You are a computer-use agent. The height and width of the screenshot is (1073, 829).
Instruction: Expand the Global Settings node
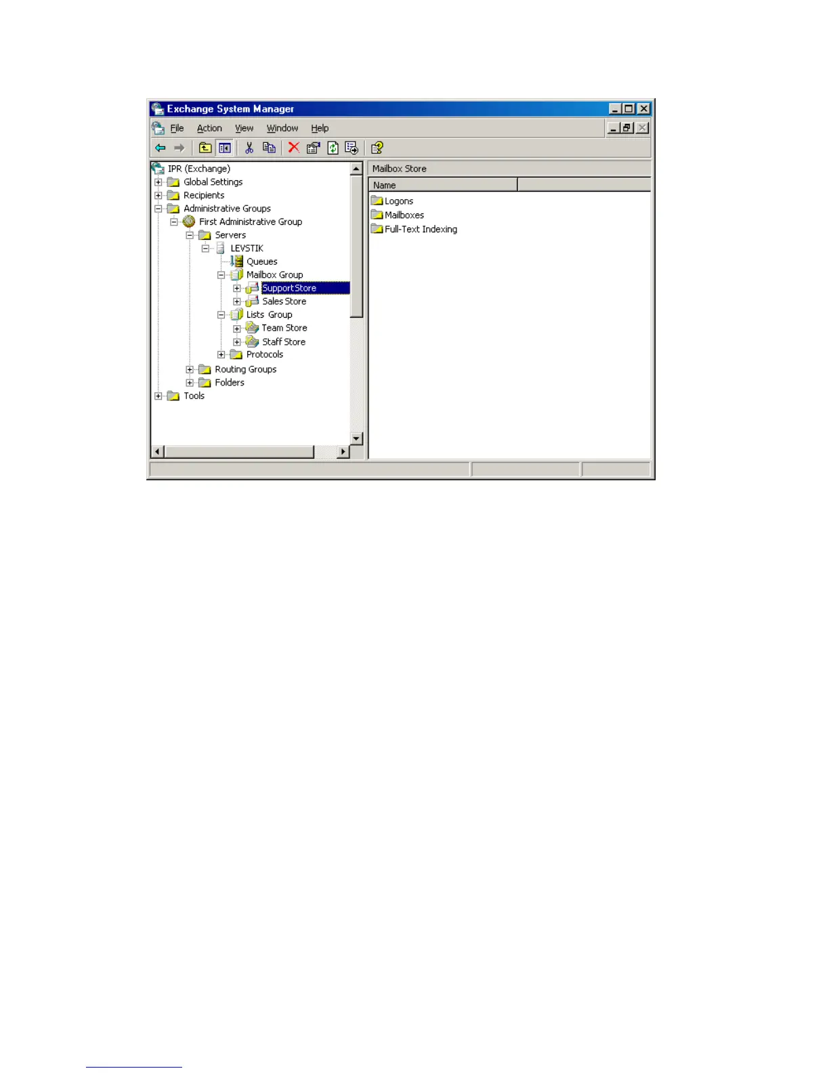coord(158,182)
